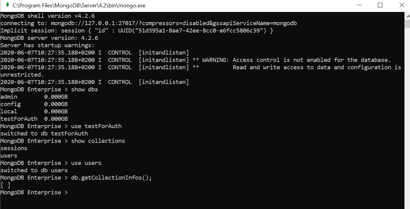The image size is (410, 209).
Task: Click the testForAuth 0.000GB database row
Action: tap(34, 119)
